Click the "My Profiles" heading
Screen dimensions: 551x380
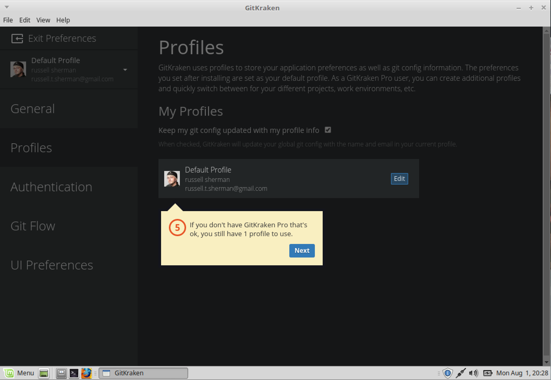pyautogui.click(x=191, y=111)
